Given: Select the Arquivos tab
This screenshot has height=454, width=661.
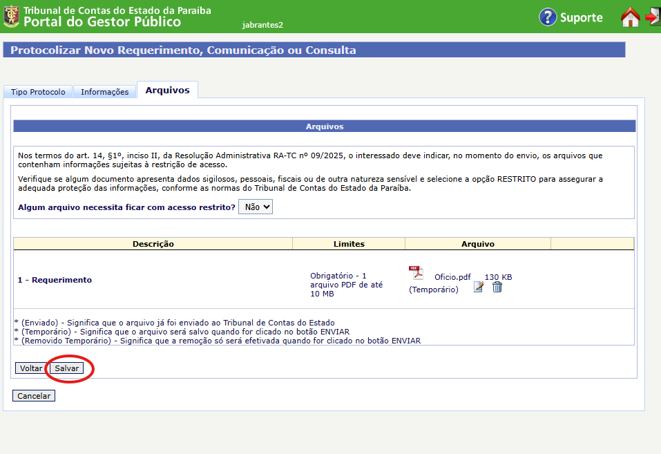Looking at the screenshot, I should click(167, 90).
